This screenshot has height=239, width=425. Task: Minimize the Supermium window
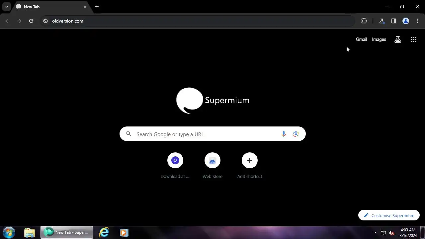387,7
